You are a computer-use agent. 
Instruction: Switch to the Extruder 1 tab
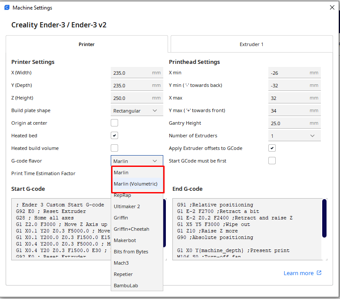click(x=251, y=44)
